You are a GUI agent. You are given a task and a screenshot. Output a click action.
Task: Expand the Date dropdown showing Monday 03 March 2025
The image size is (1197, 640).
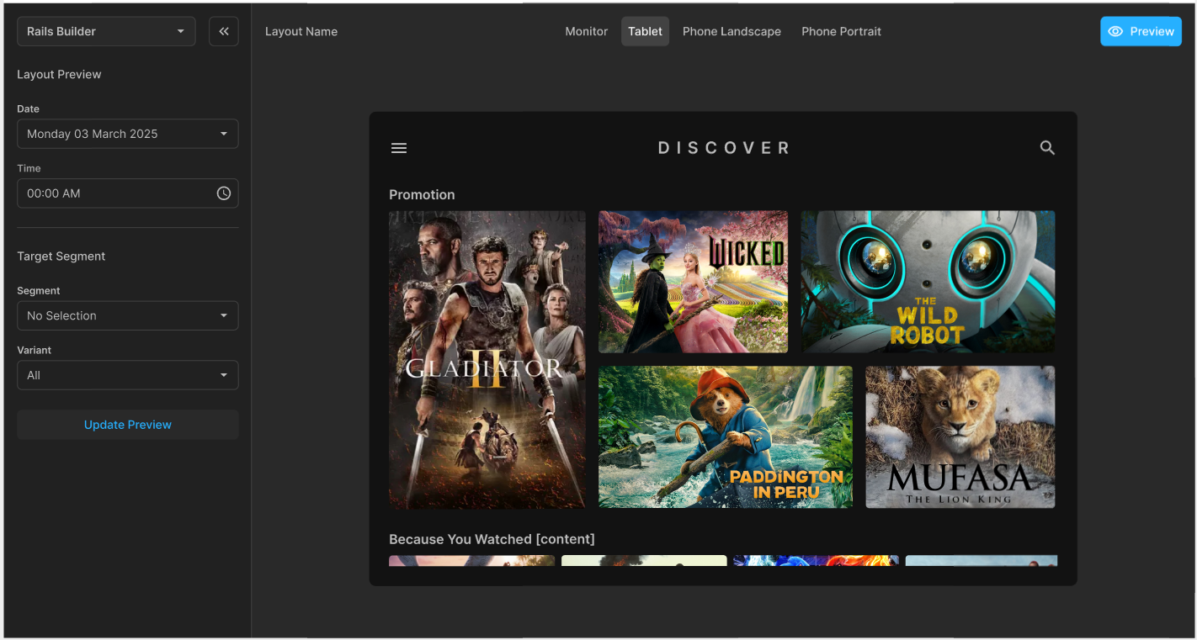[x=128, y=134]
